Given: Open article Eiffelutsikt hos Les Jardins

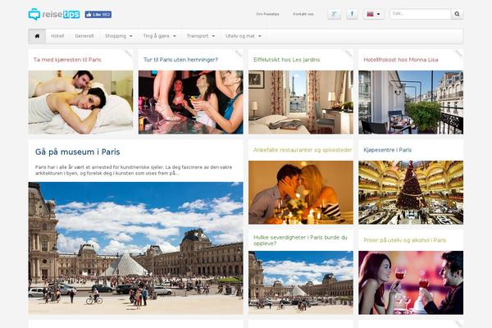Looking at the screenshot, I should pyautogui.click(x=287, y=60).
